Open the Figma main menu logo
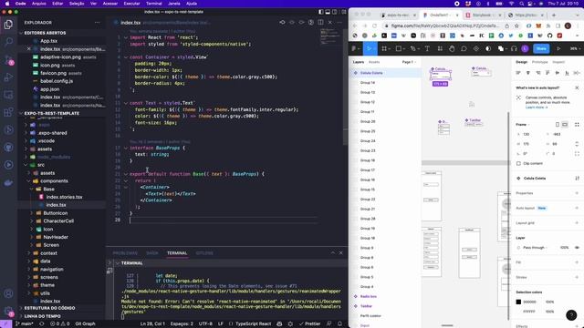The width and height of the screenshot is (584, 328). 354,48
